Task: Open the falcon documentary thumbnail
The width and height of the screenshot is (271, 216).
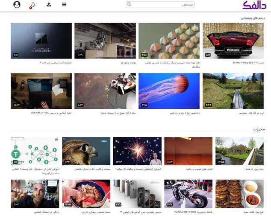Action: 86,151
